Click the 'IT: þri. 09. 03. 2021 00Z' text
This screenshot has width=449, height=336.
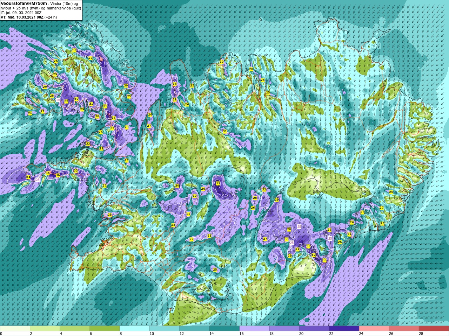pyautogui.click(x=21, y=13)
